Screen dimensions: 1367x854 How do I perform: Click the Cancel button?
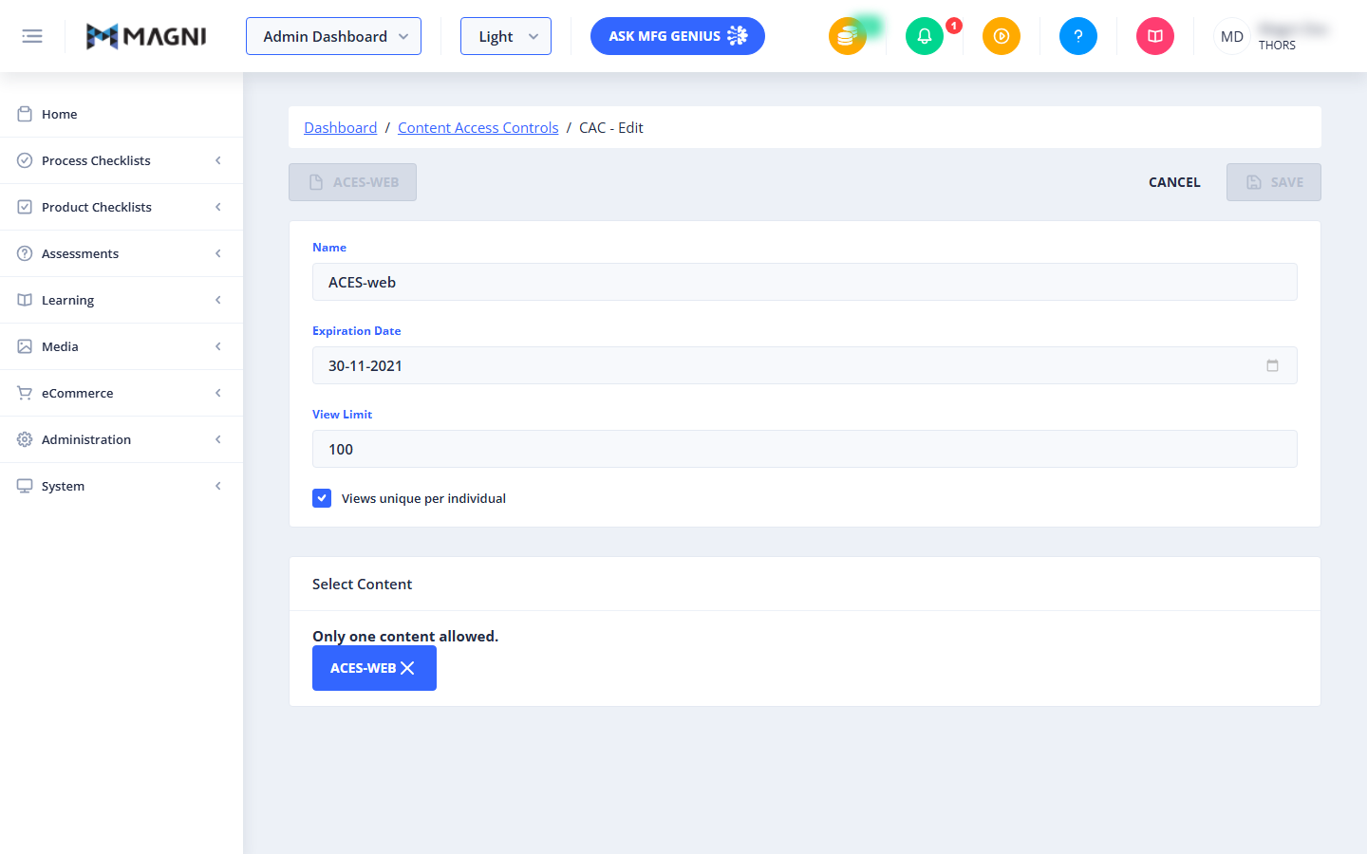pyautogui.click(x=1174, y=182)
